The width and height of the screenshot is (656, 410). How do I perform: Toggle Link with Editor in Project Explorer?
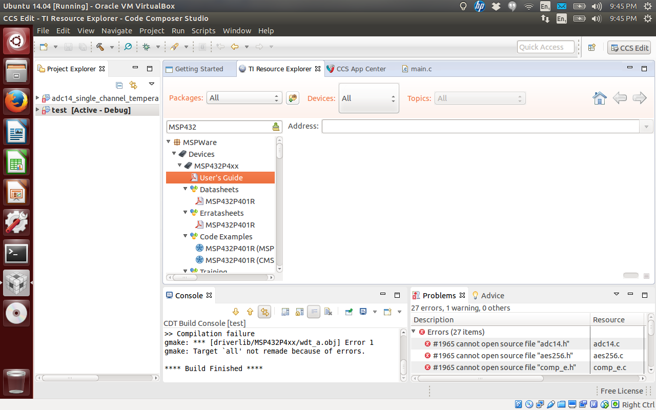pyautogui.click(x=133, y=85)
